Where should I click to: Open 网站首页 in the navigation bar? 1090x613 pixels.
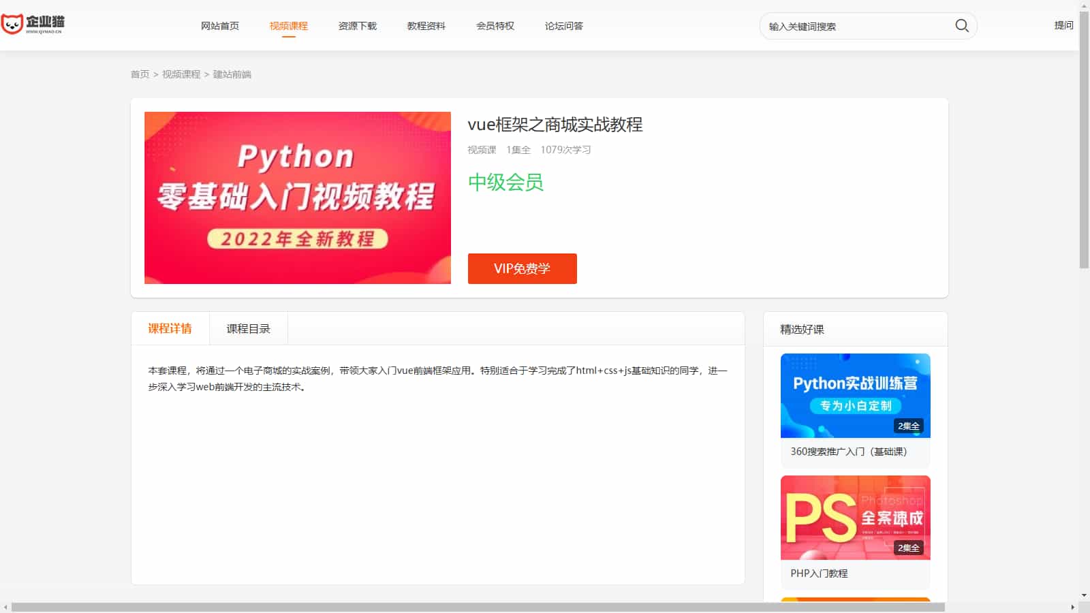tap(219, 26)
